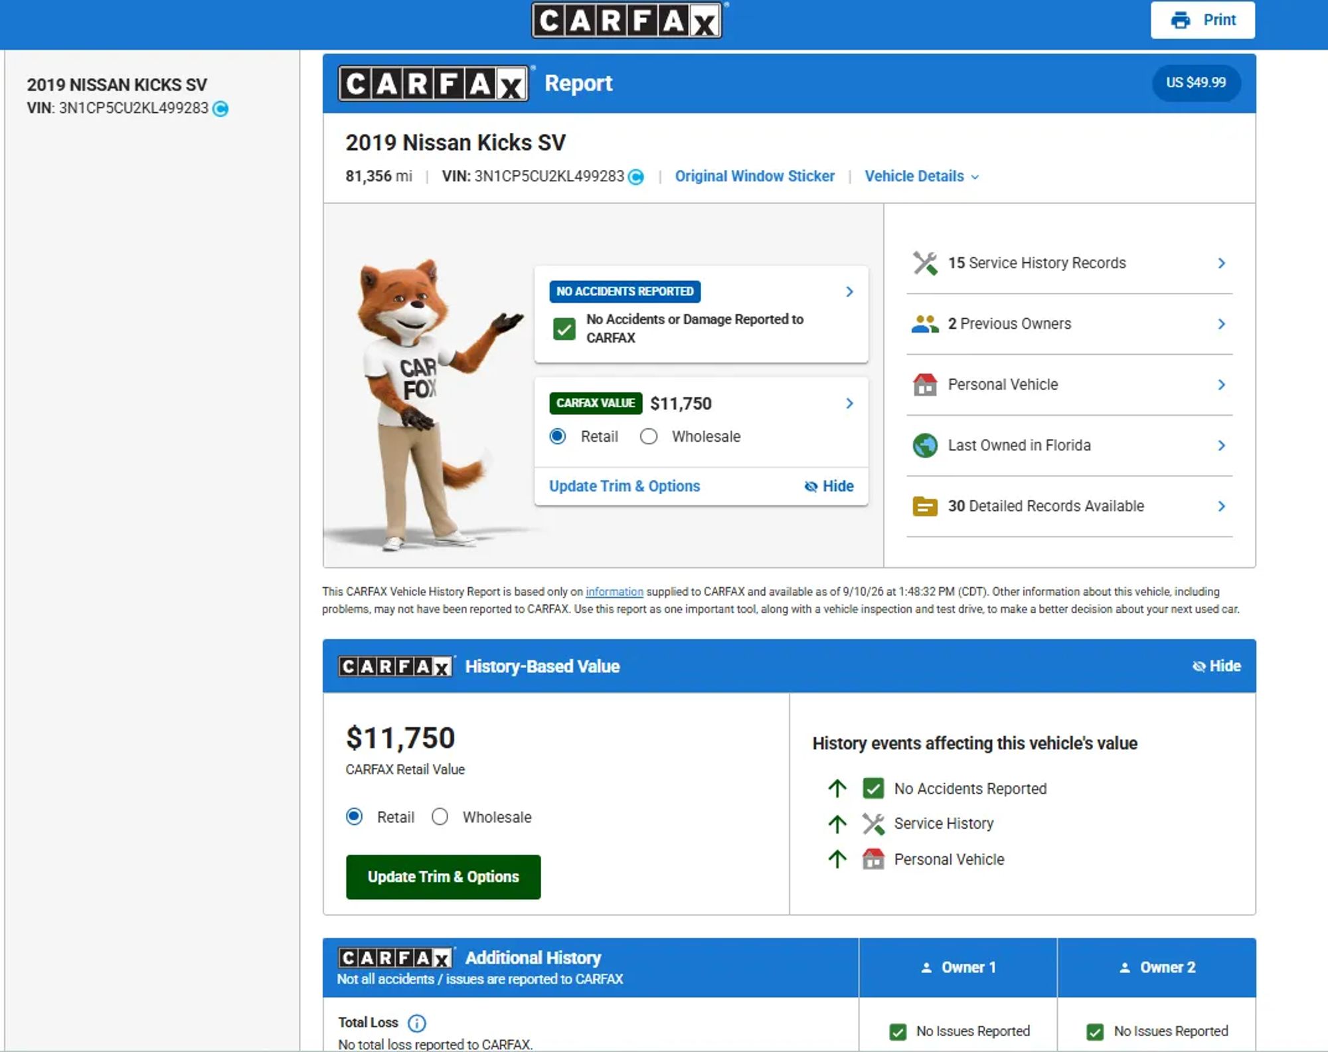Expand Personal Vehicle row chevron

click(x=1221, y=385)
